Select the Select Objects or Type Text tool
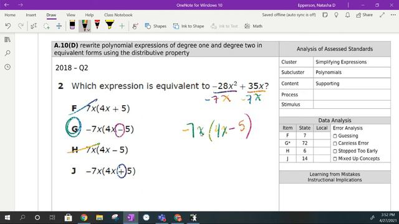This screenshot has height=224, width=399. [34, 26]
